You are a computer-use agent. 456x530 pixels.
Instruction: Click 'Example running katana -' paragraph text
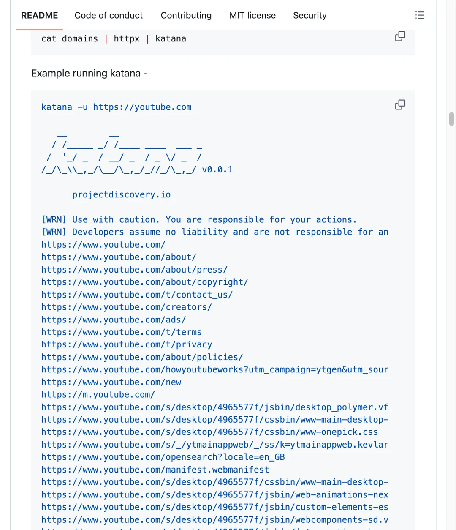click(90, 73)
